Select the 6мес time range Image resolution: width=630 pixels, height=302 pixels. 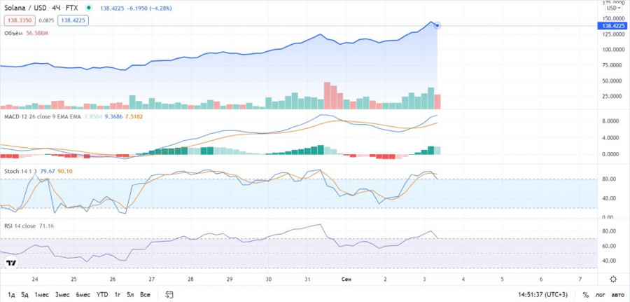(x=83, y=295)
